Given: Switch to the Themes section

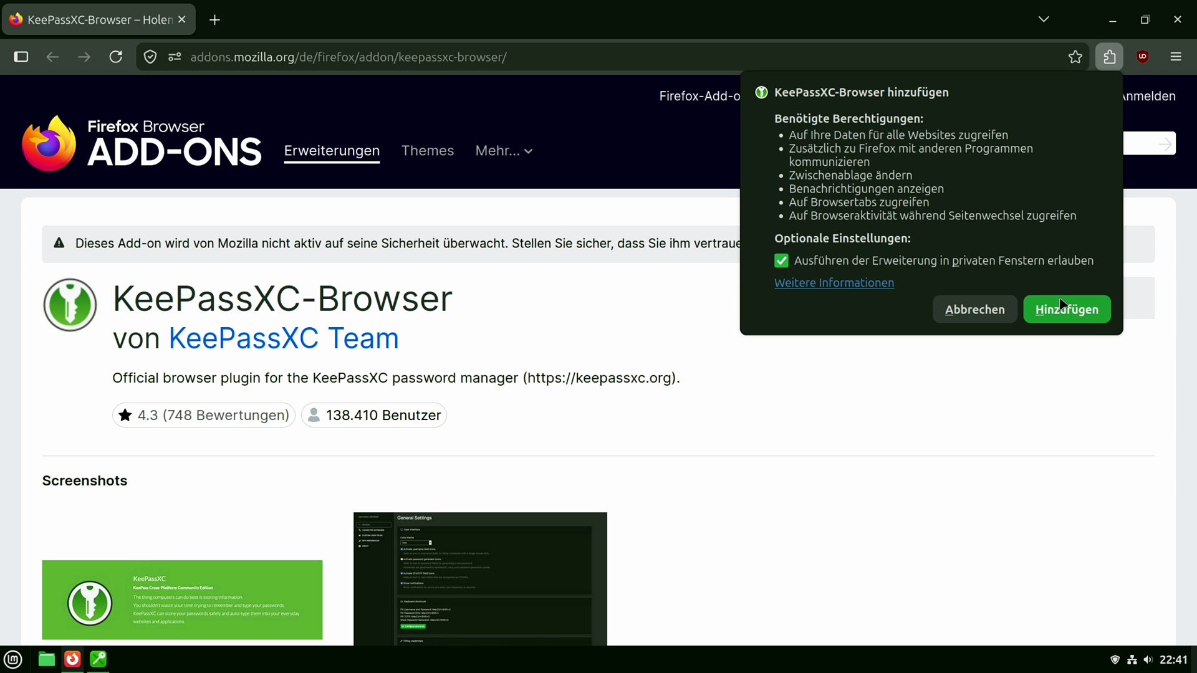Looking at the screenshot, I should pos(428,151).
